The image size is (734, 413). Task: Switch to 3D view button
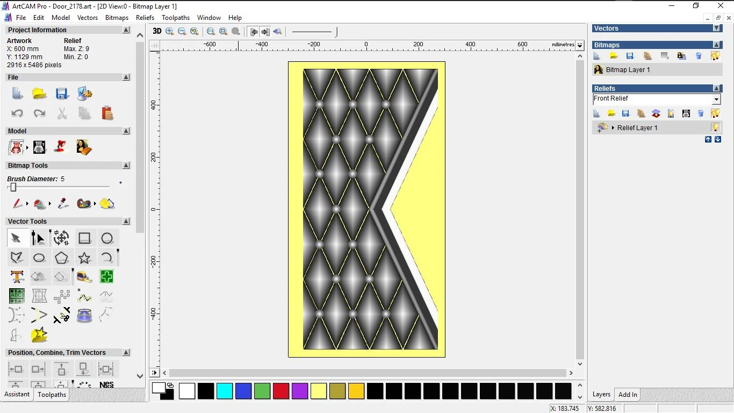[157, 31]
